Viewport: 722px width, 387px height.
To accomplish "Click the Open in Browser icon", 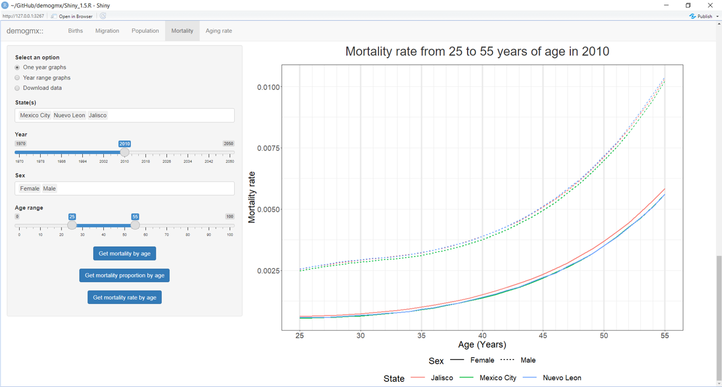I will [x=54, y=16].
